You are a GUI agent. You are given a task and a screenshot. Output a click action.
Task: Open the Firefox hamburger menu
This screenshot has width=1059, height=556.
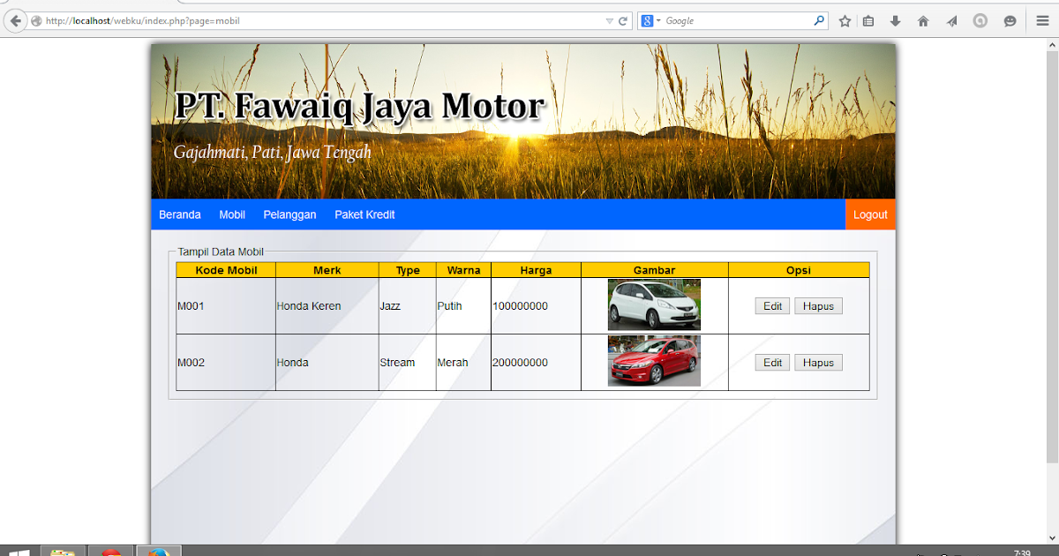[1042, 21]
